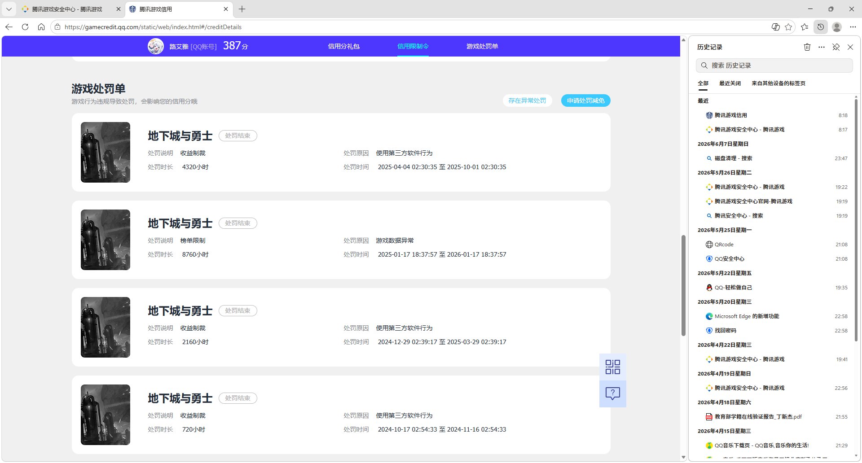Click the 存在异常处罚 button
This screenshot has height=463, width=862.
(x=528, y=100)
